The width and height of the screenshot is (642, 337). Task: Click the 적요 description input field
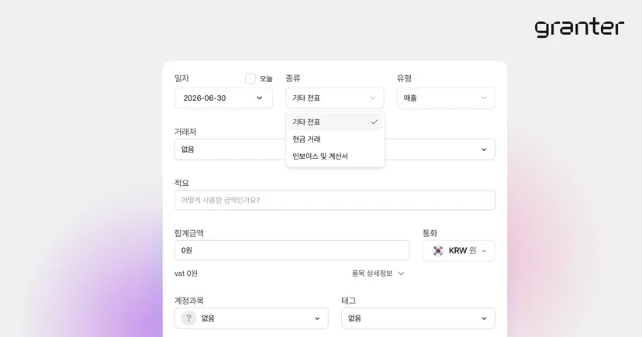[x=335, y=200]
